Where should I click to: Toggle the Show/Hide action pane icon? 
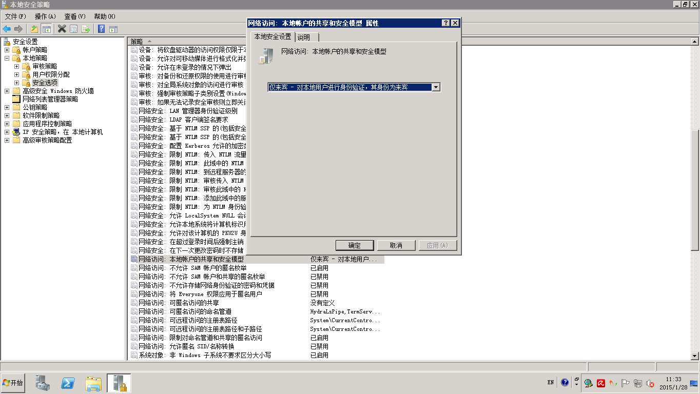(113, 29)
